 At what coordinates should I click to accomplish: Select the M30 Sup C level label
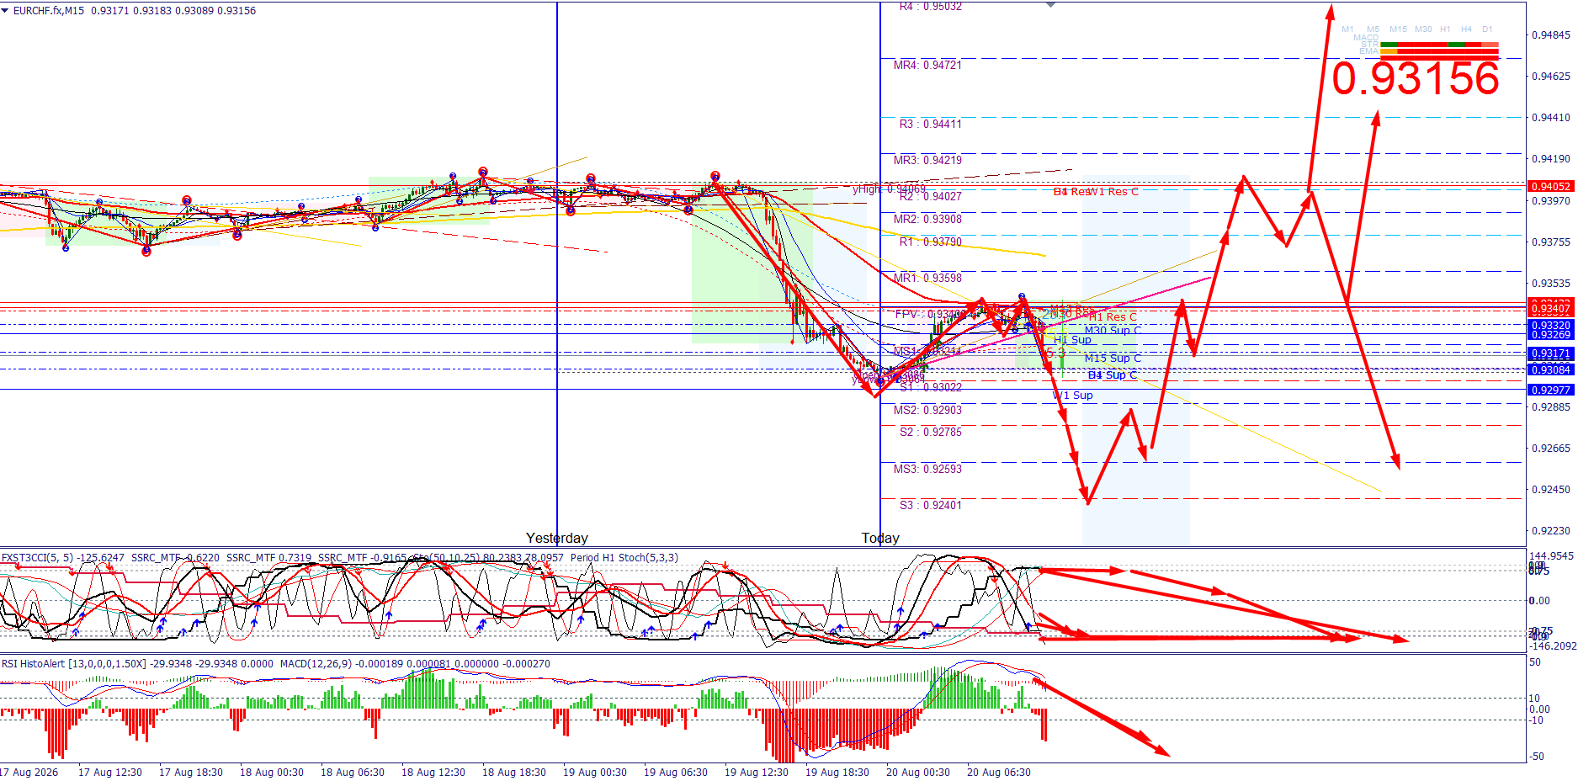1113,330
